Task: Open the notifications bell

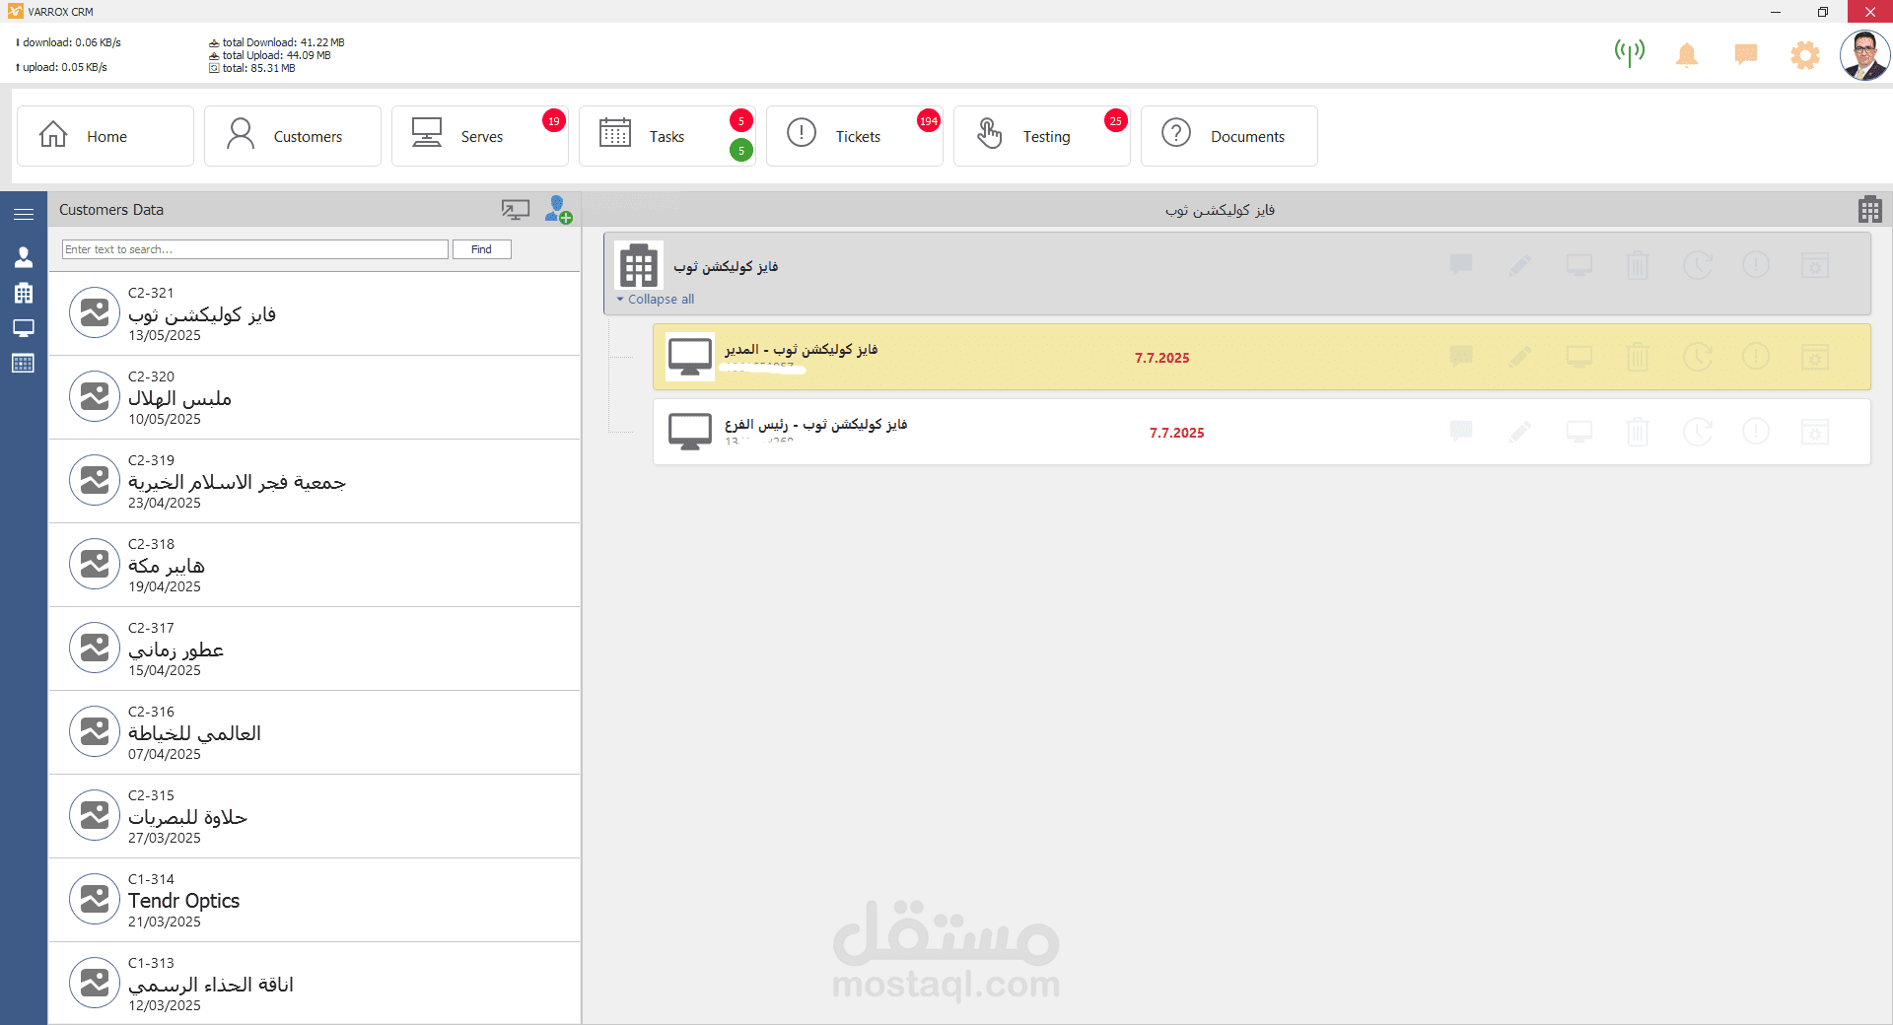Action: [1687, 54]
